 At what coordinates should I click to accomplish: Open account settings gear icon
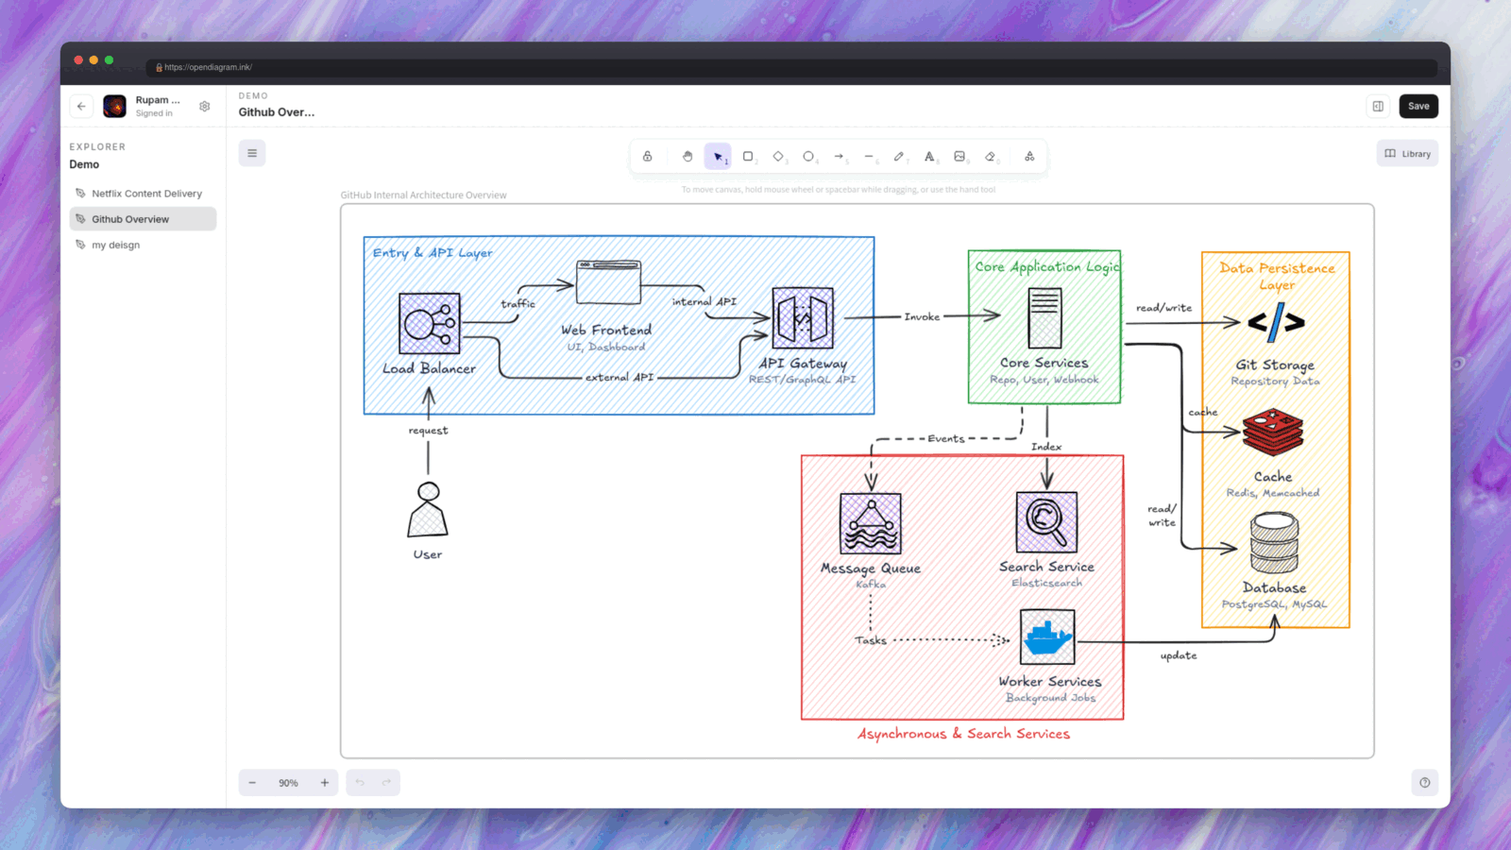tap(205, 107)
